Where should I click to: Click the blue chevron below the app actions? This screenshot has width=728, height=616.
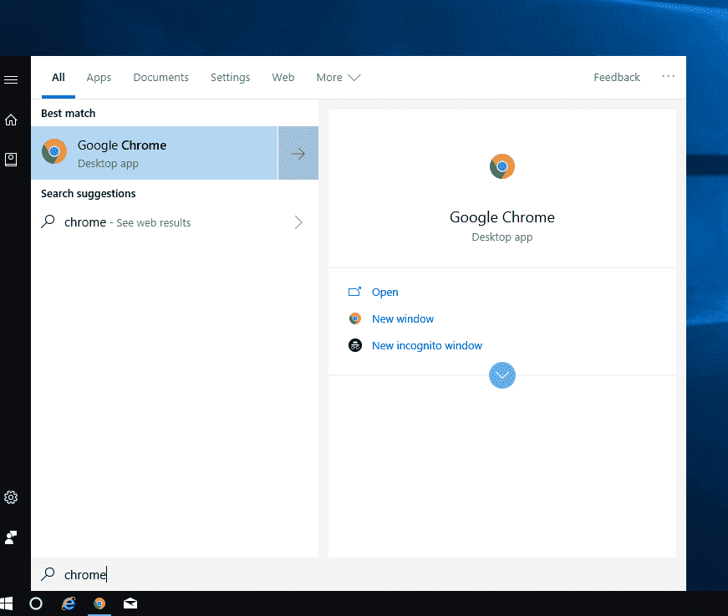point(501,375)
